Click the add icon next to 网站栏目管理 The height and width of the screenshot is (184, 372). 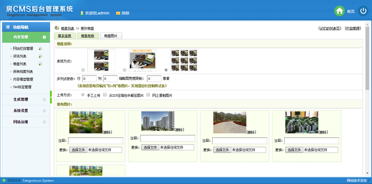click(x=41, y=49)
